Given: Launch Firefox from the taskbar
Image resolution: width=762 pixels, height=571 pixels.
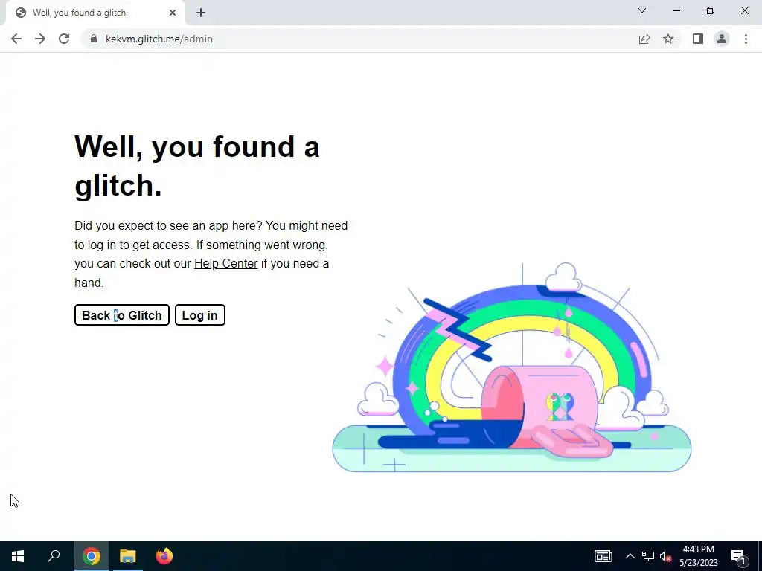Looking at the screenshot, I should pos(164,556).
